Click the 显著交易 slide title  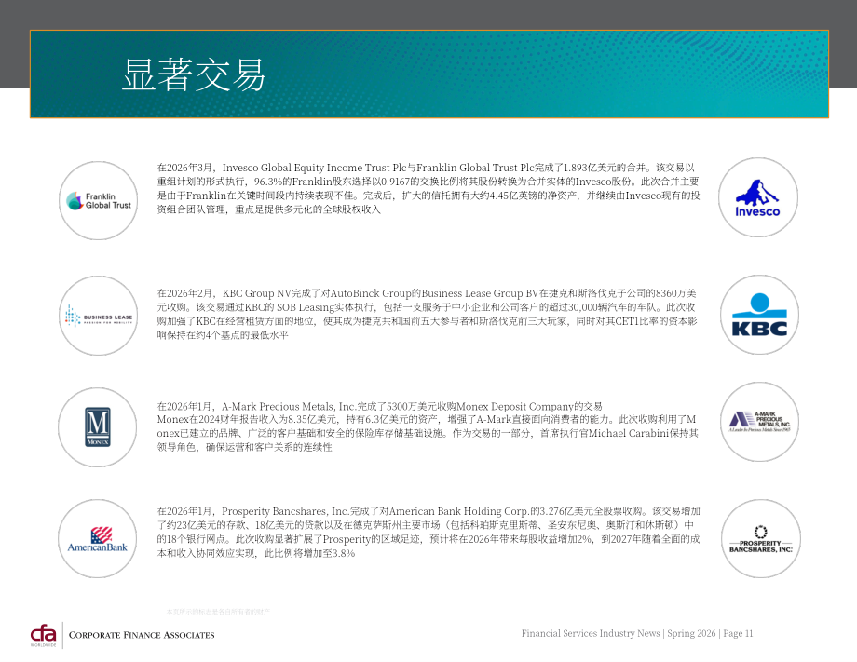[194, 74]
